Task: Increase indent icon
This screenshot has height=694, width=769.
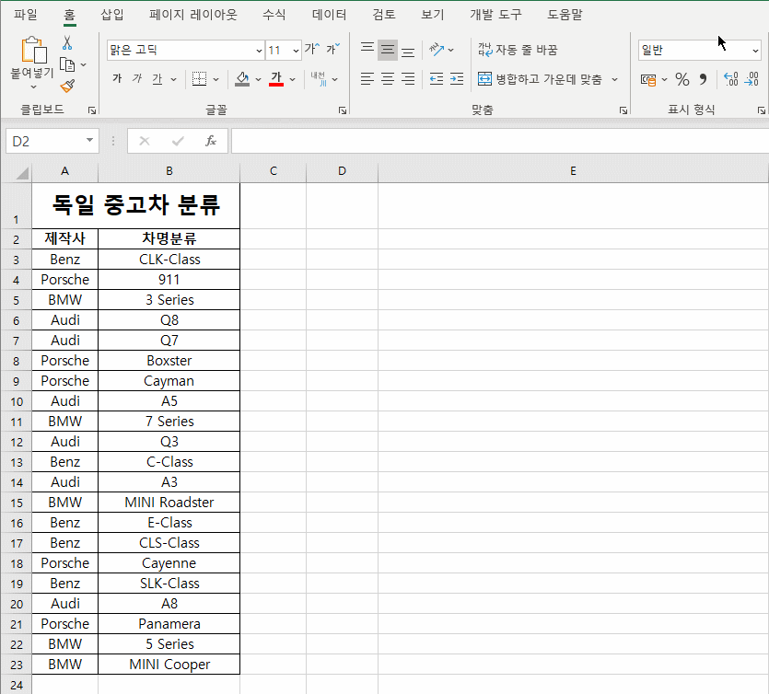Action: (456, 78)
